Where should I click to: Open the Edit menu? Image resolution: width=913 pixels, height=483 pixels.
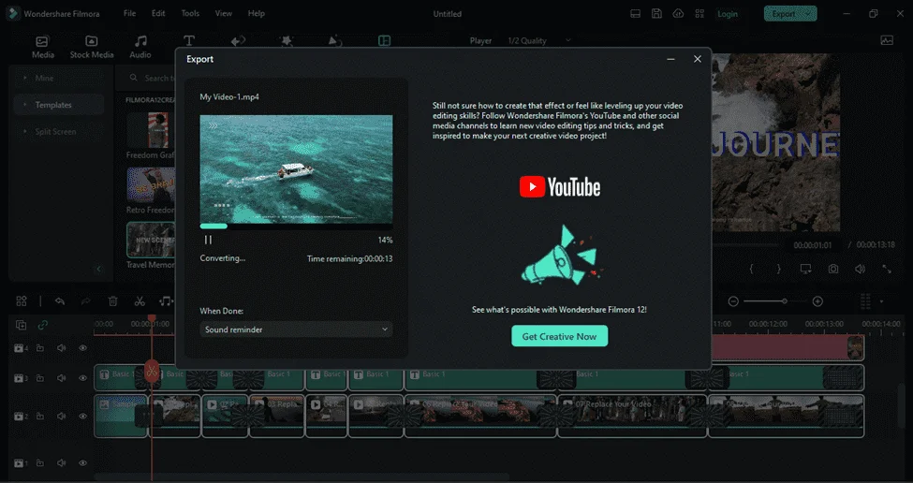click(158, 13)
